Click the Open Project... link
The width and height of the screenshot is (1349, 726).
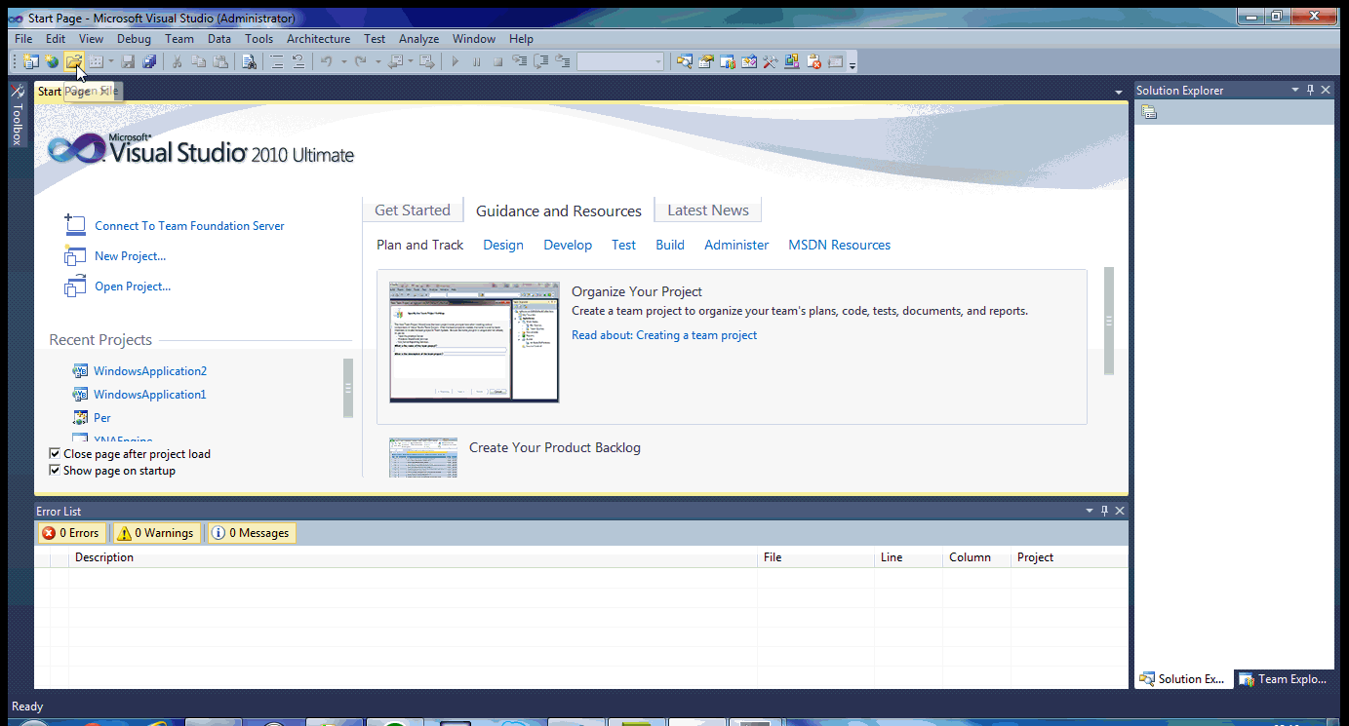coord(133,287)
